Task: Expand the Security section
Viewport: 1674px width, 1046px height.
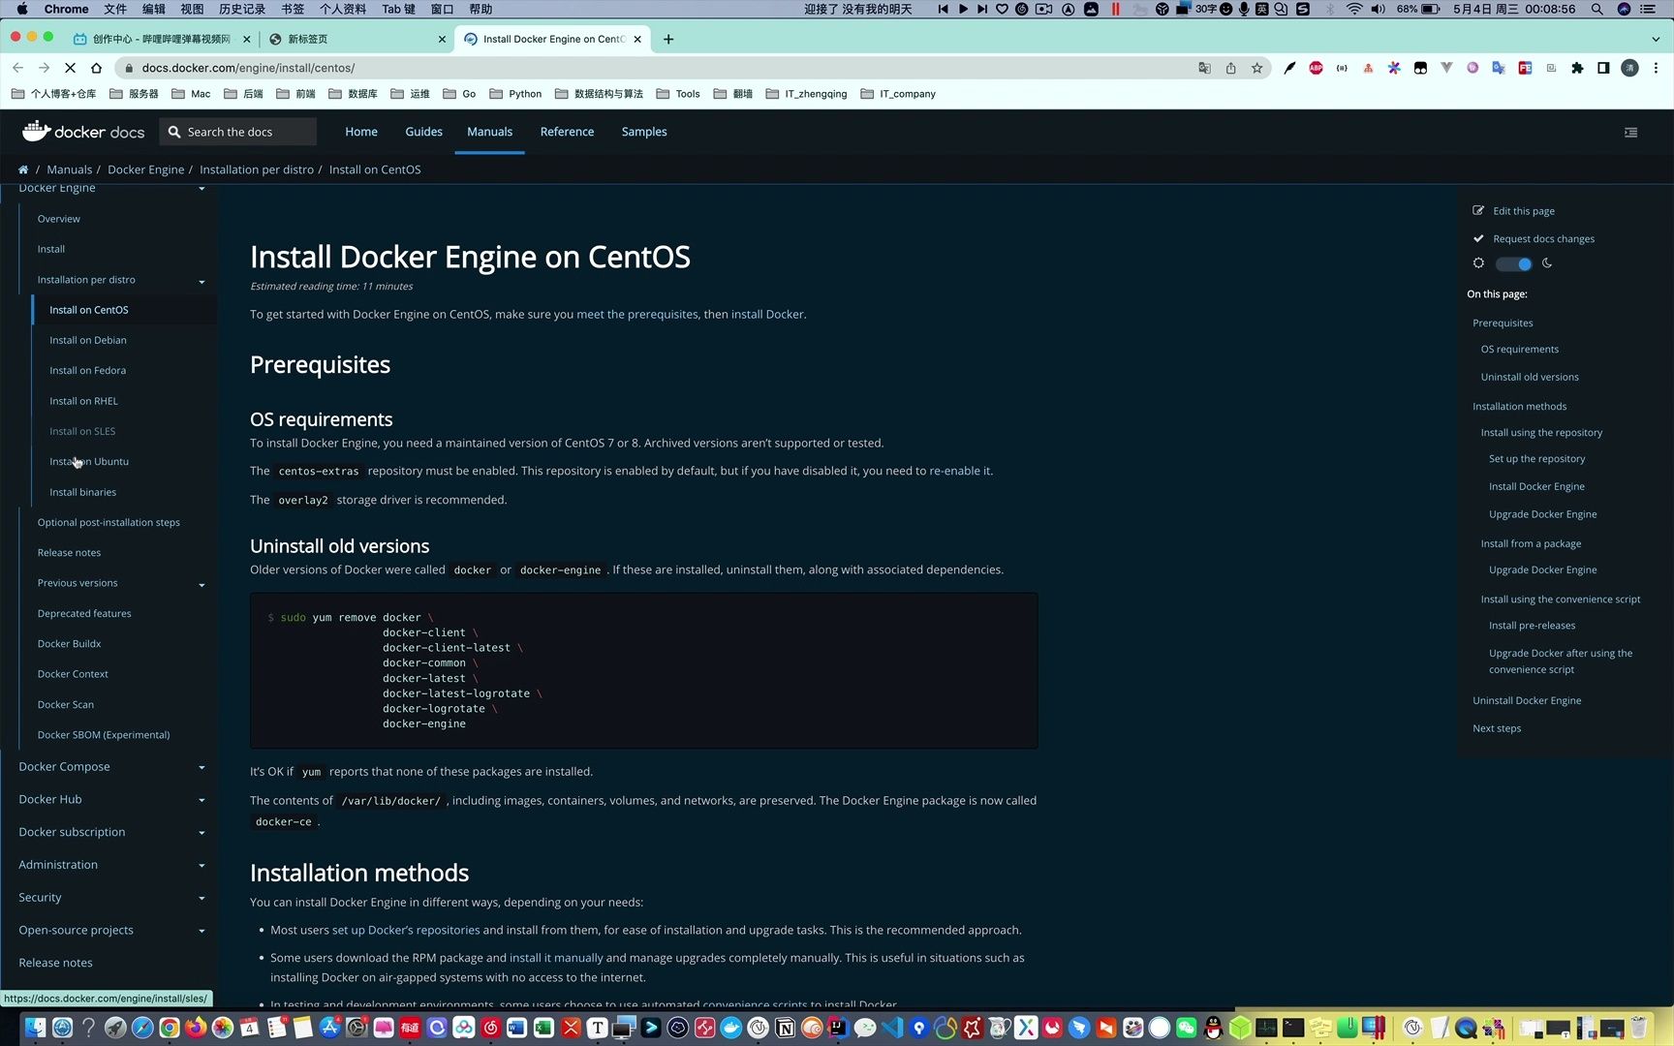Action: pyautogui.click(x=201, y=898)
